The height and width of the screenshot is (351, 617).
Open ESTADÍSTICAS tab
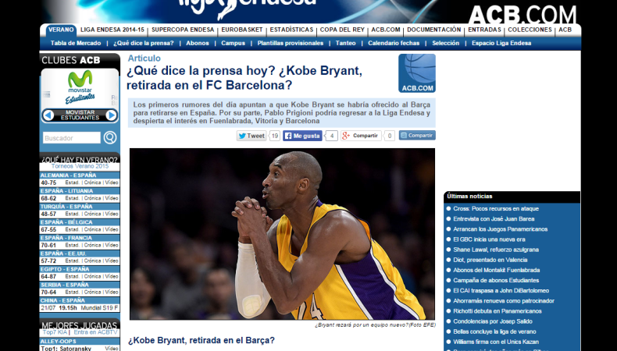tap(291, 30)
